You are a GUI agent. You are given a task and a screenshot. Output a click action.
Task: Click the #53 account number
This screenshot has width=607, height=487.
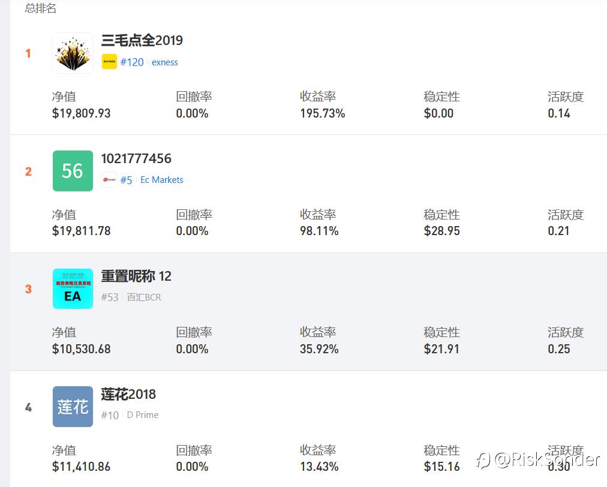click(110, 297)
